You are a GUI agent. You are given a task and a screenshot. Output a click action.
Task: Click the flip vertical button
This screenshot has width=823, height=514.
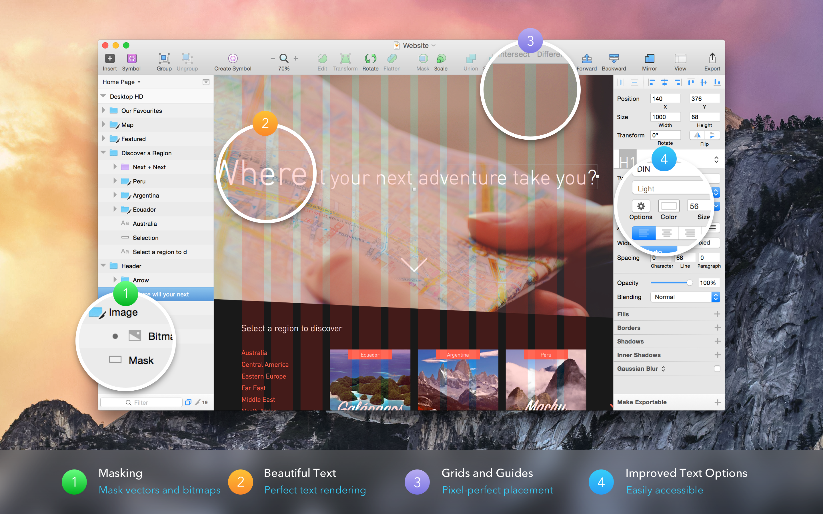[712, 135]
